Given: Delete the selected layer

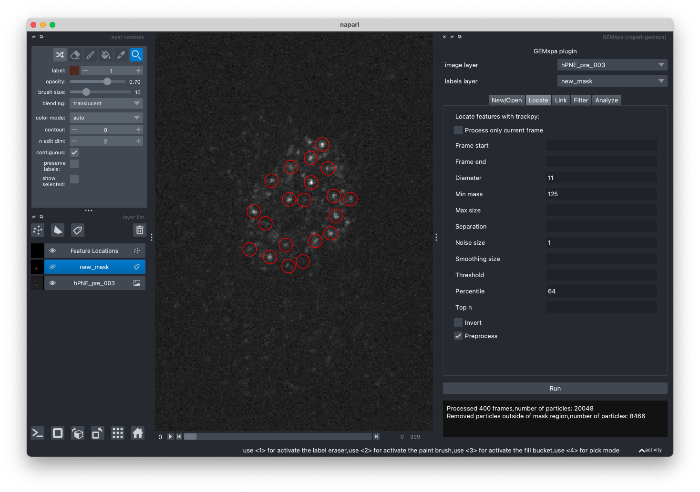Looking at the screenshot, I should (x=140, y=231).
